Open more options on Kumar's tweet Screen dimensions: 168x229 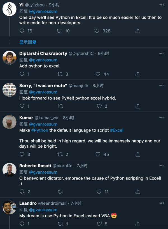(162, 118)
